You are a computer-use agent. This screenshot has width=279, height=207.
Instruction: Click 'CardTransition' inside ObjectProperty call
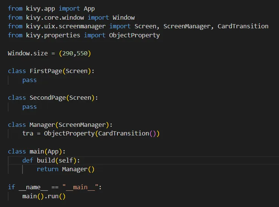pyautogui.click(x=124, y=133)
